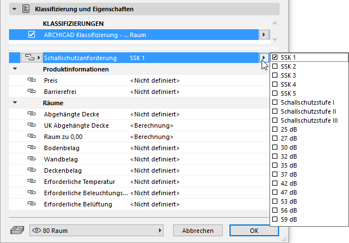Image resolution: width=349 pixels, height=243 pixels.
Task: Confirm with the OK button
Action: (x=254, y=231)
